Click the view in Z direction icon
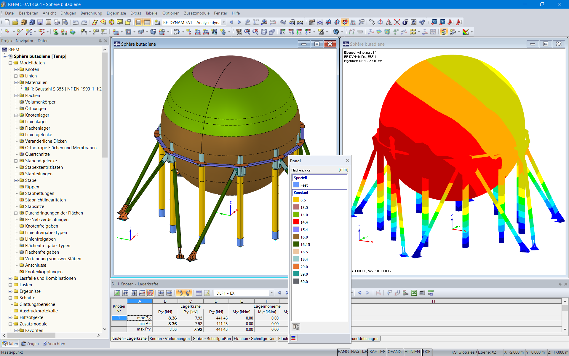This screenshot has height=356, width=569. [299, 32]
